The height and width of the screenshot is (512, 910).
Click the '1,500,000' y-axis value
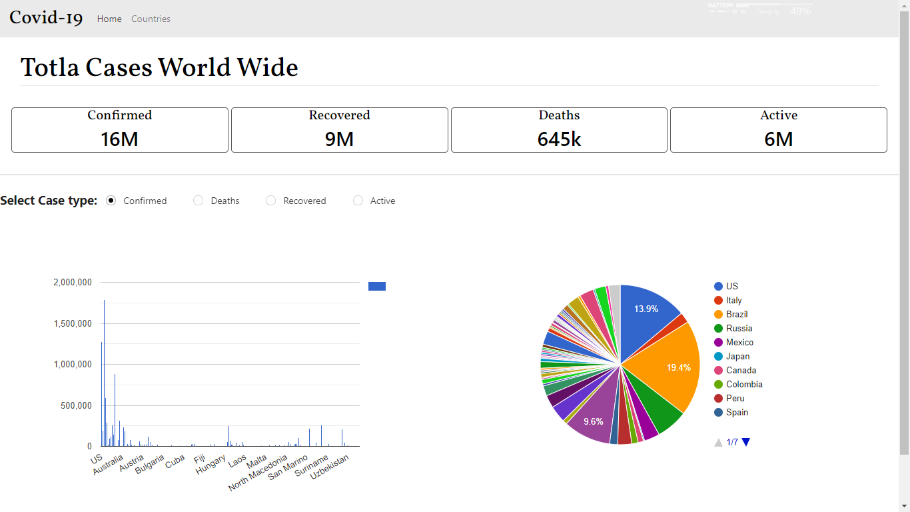point(73,323)
